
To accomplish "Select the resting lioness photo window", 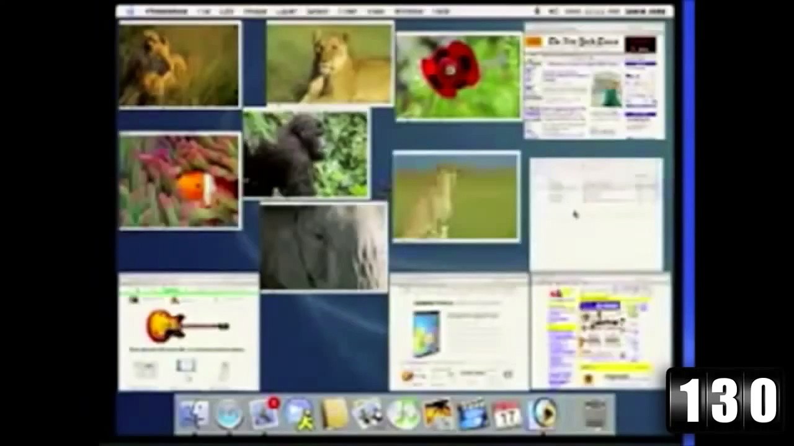I will point(329,63).
